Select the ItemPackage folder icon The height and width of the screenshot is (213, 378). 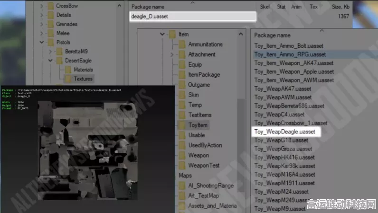coord(182,75)
